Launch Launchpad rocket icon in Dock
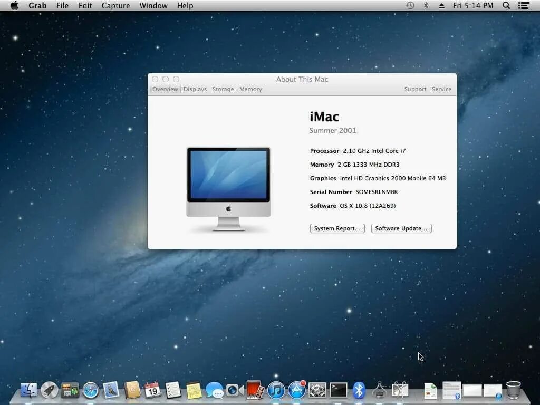The image size is (540, 405). 49,391
